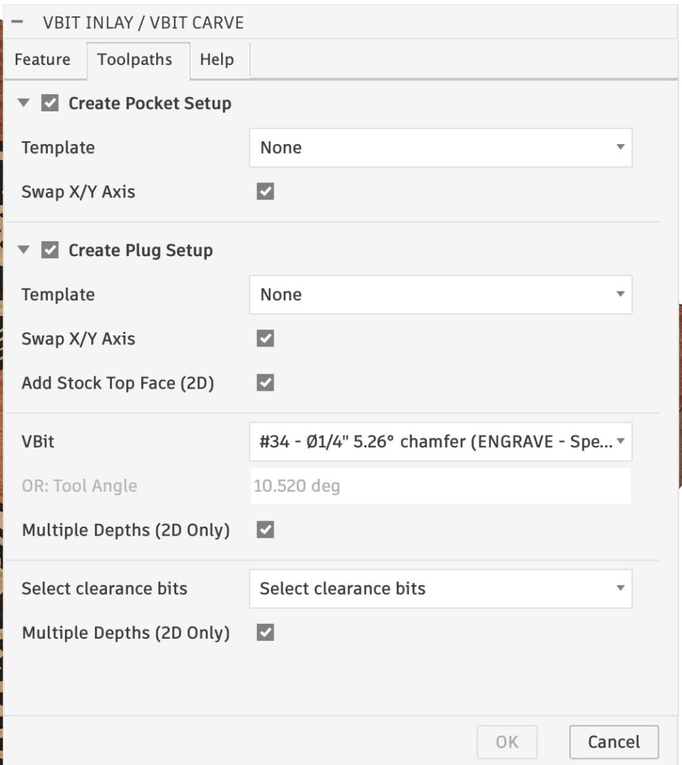Toggle Multiple Depths under clearance bits

point(265,632)
